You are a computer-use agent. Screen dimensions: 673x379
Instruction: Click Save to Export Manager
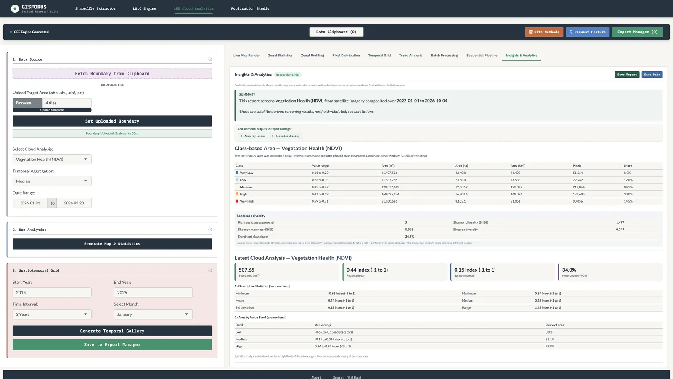(x=112, y=344)
